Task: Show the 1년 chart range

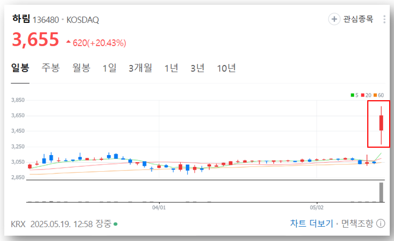Action: click(x=171, y=68)
